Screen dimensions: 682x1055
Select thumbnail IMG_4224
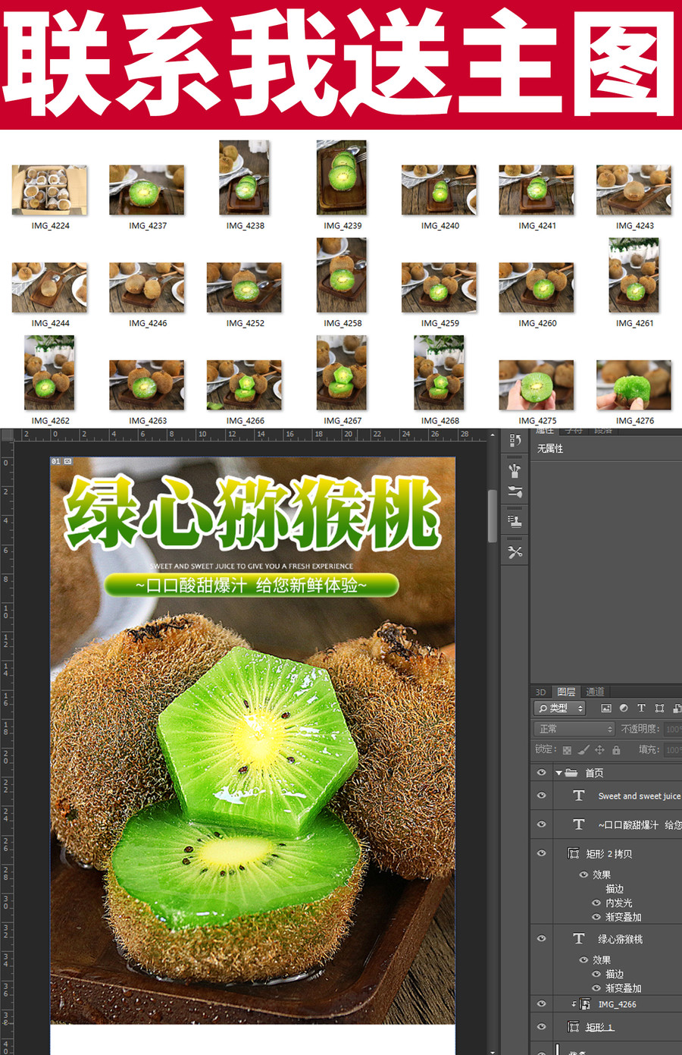[49, 190]
